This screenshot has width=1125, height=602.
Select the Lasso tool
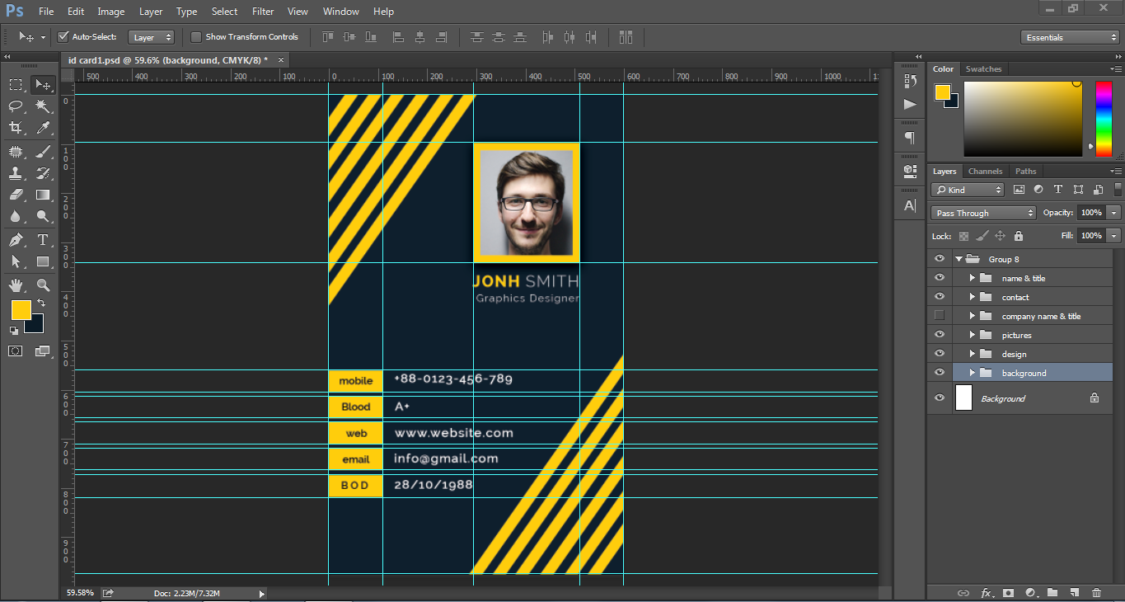point(16,106)
